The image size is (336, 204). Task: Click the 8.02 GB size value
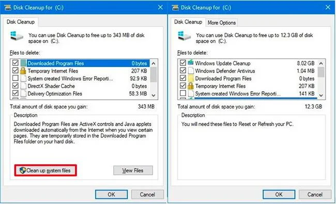pyautogui.click(x=306, y=63)
